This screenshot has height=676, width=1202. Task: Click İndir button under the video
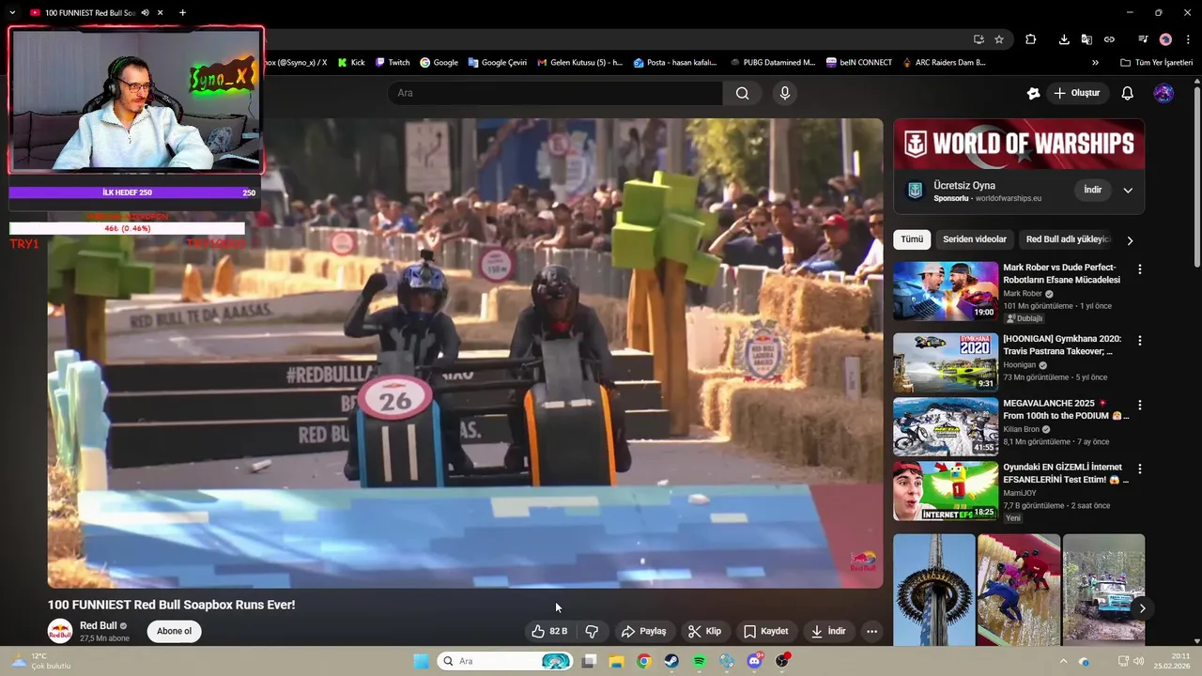coord(828,631)
